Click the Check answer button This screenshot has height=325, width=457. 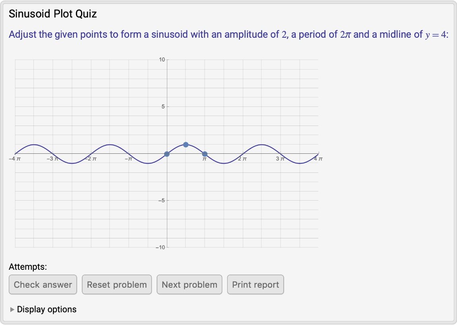point(43,284)
